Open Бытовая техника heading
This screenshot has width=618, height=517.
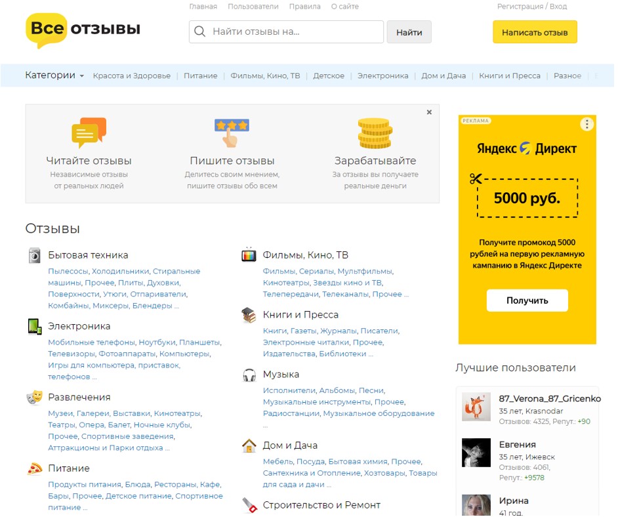(88, 255)
